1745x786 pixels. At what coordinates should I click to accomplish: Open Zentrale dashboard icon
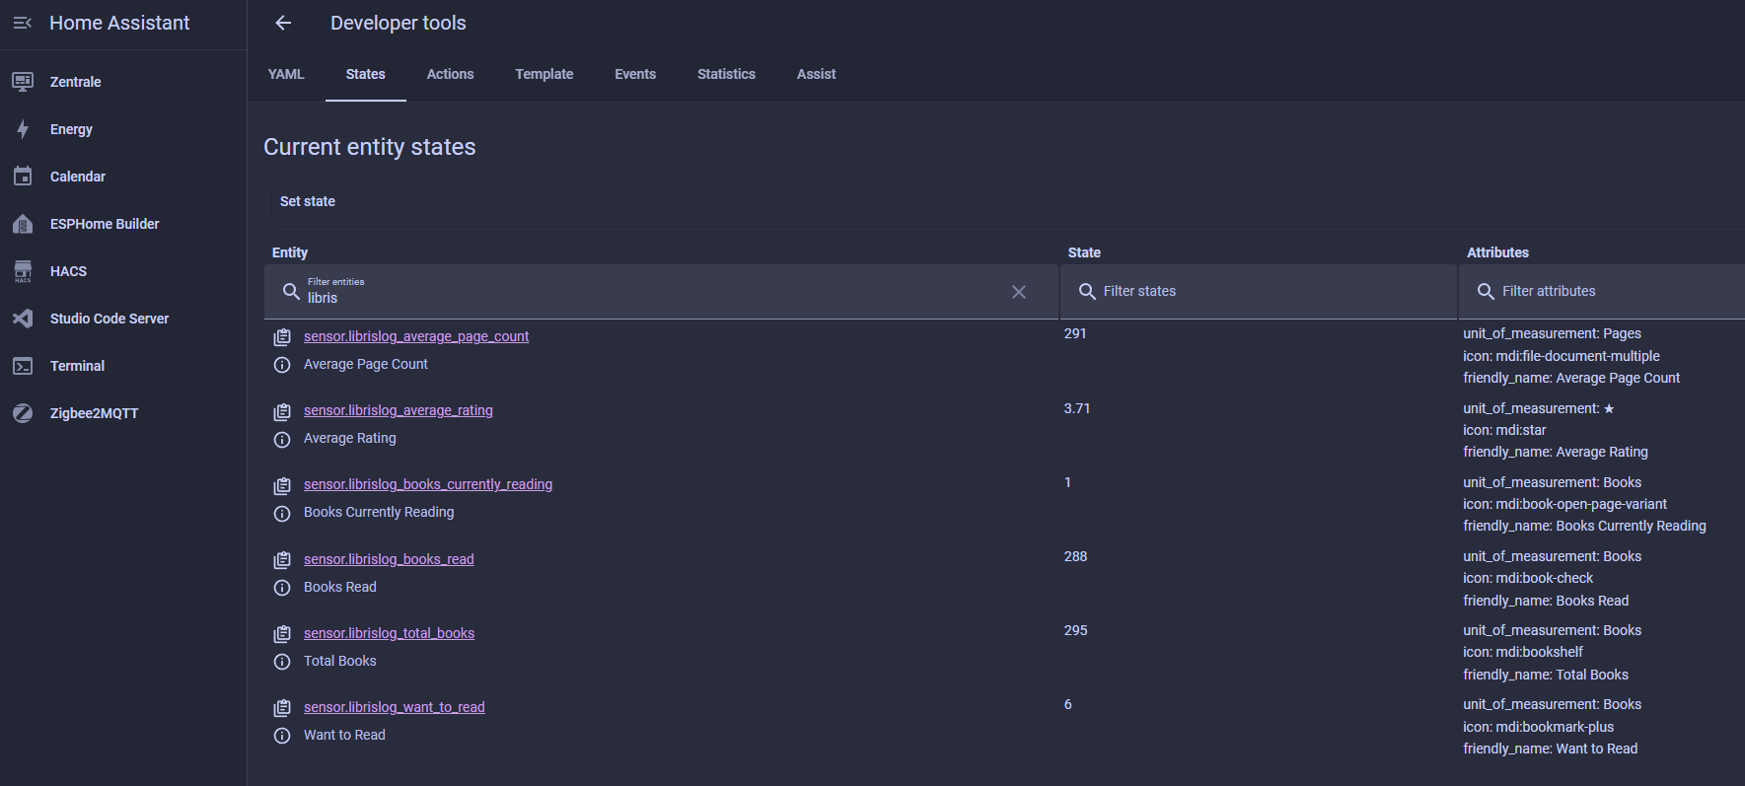coord(23,82)
